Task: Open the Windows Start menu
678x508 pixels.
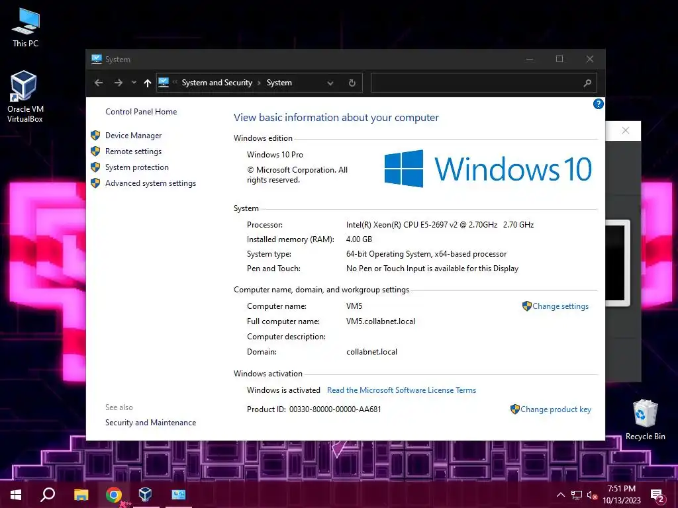Action: pos(16,495)
